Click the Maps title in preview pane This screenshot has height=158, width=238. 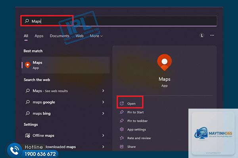[x=165, y=79]
